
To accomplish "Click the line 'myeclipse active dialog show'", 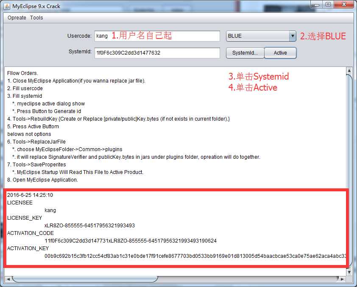I will tap(49, 104).
